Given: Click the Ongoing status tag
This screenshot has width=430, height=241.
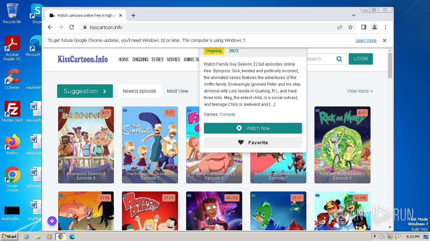Looking at the screenshot, I should coord(214,51).
